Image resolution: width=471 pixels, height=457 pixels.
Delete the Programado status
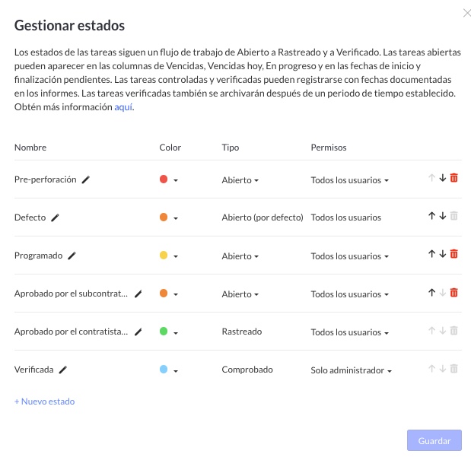click(x=453, y=254)
